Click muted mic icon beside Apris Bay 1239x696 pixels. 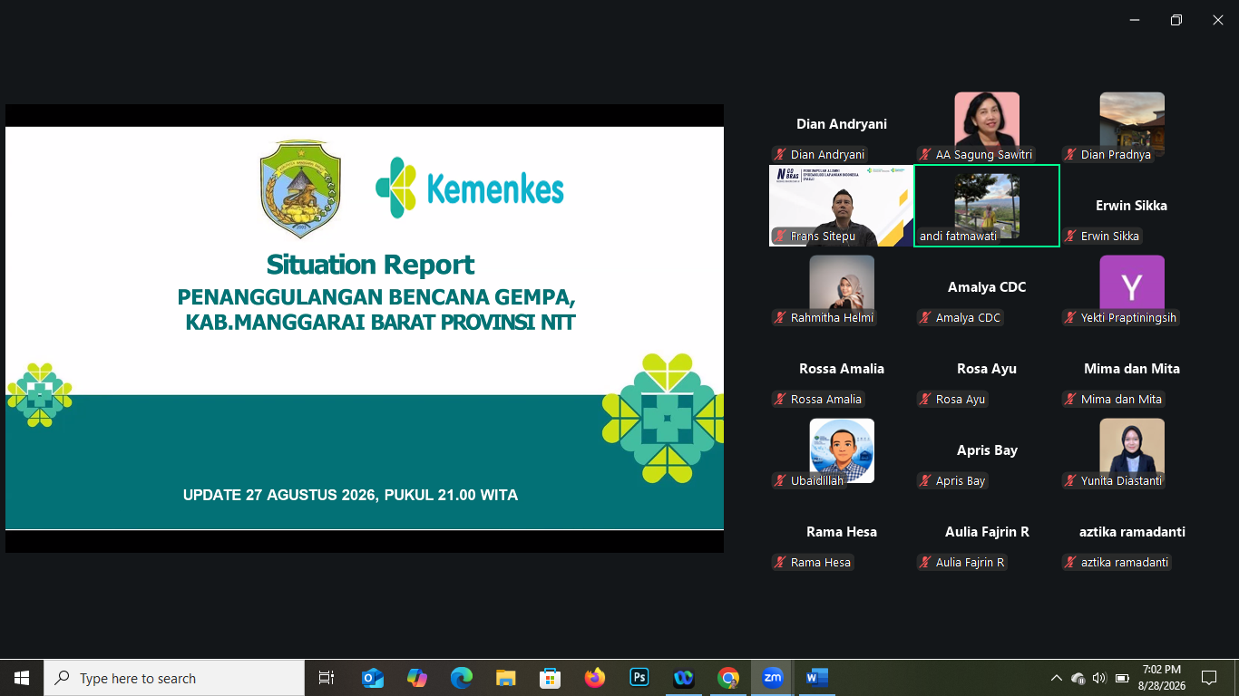point(925,481)
